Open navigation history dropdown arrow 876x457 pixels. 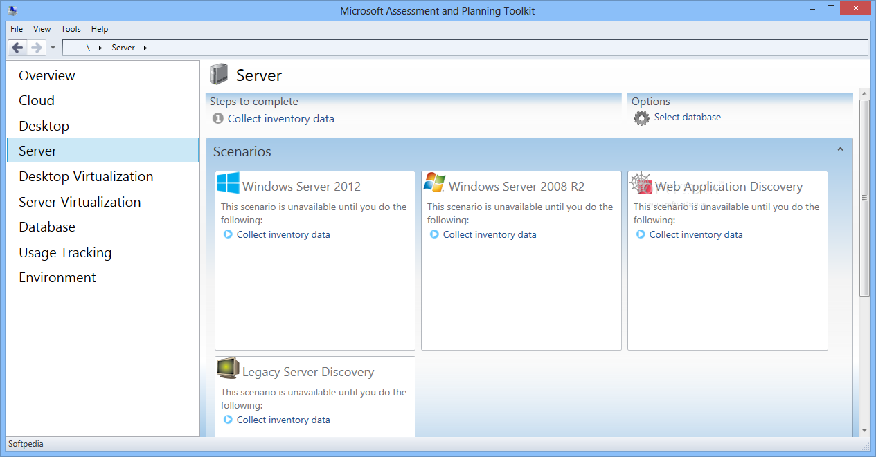(53, 48)
